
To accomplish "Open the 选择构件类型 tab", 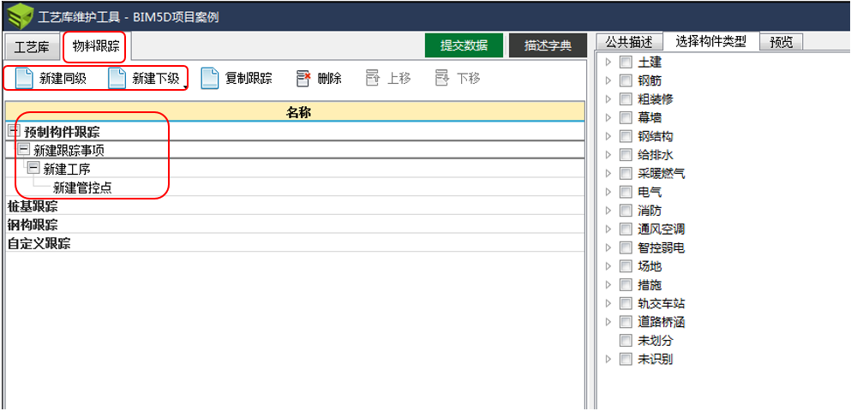I will (x=710, y=41).
